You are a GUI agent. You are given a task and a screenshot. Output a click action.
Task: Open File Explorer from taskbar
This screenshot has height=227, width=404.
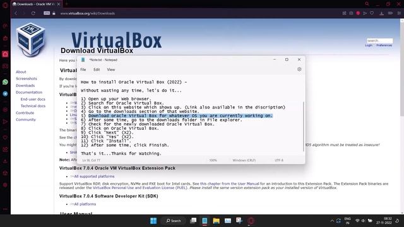(216, 221)
